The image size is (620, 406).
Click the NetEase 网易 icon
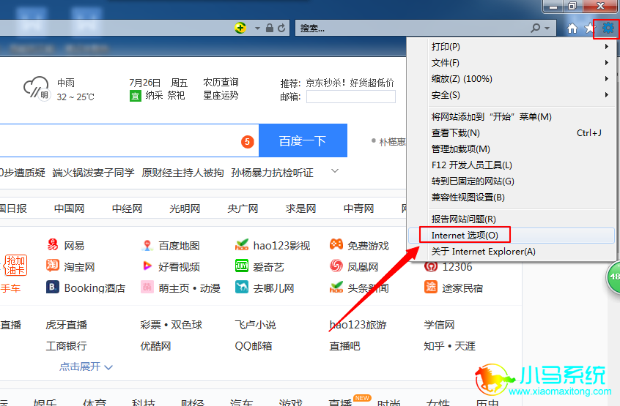(x=53, y=245)
